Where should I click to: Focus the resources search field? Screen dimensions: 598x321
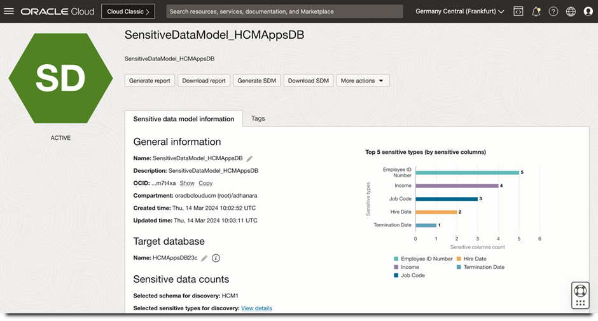(284, 11)
